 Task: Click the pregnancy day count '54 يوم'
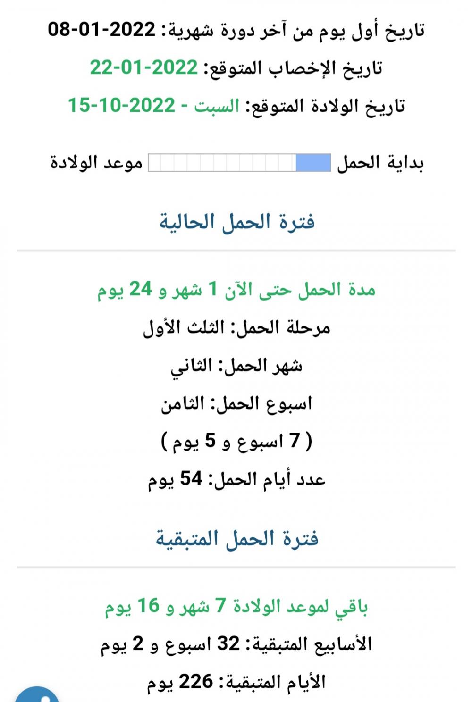tap(175, 479)
